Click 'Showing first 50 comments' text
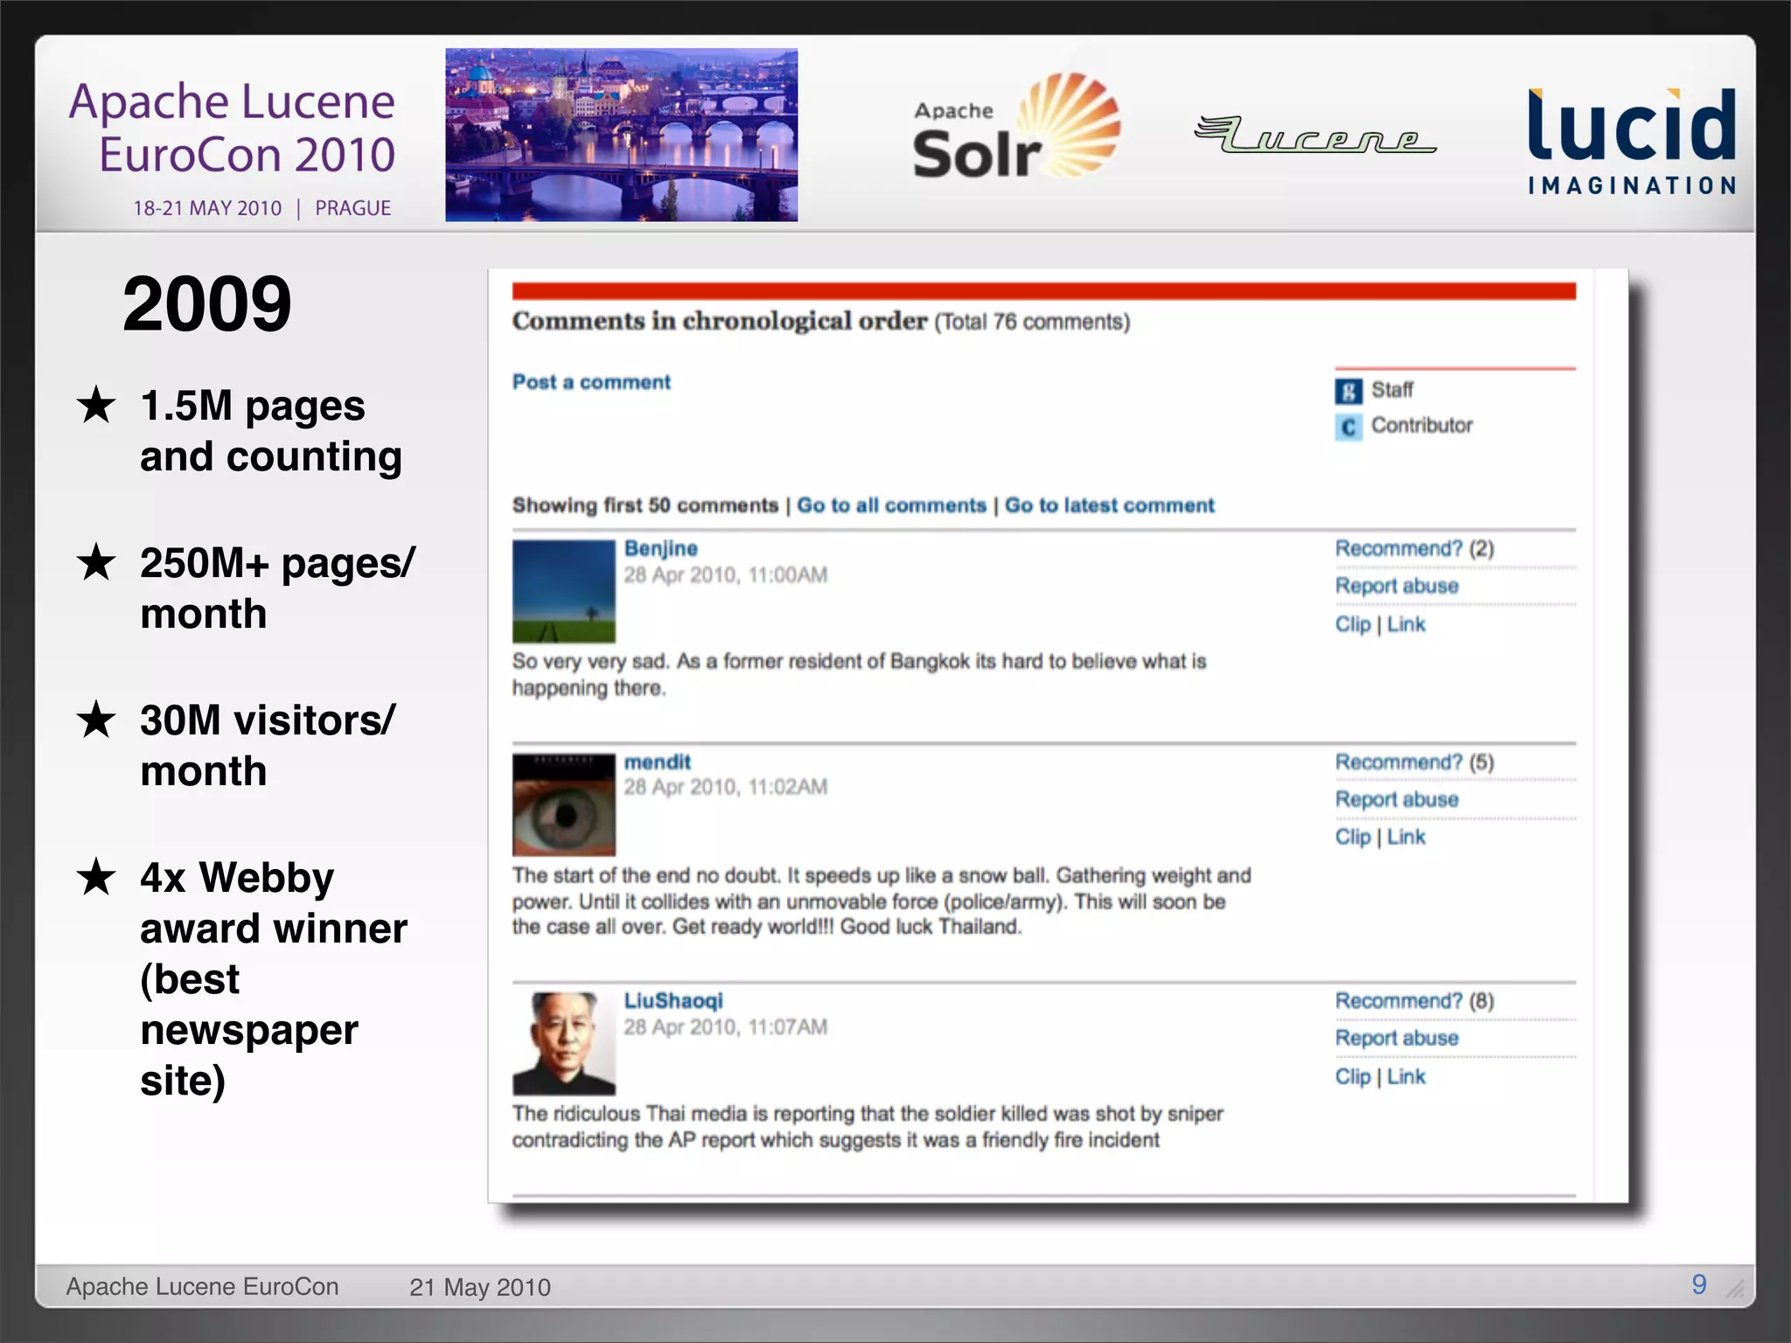1791x1343 pixels. point(645,505)
